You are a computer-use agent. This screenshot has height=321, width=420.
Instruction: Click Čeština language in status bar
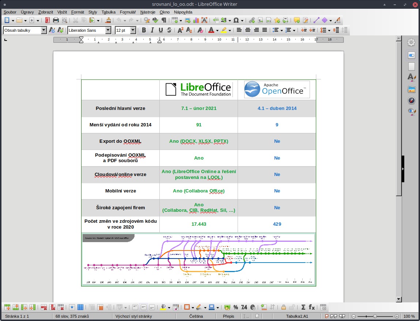[196, 316]
